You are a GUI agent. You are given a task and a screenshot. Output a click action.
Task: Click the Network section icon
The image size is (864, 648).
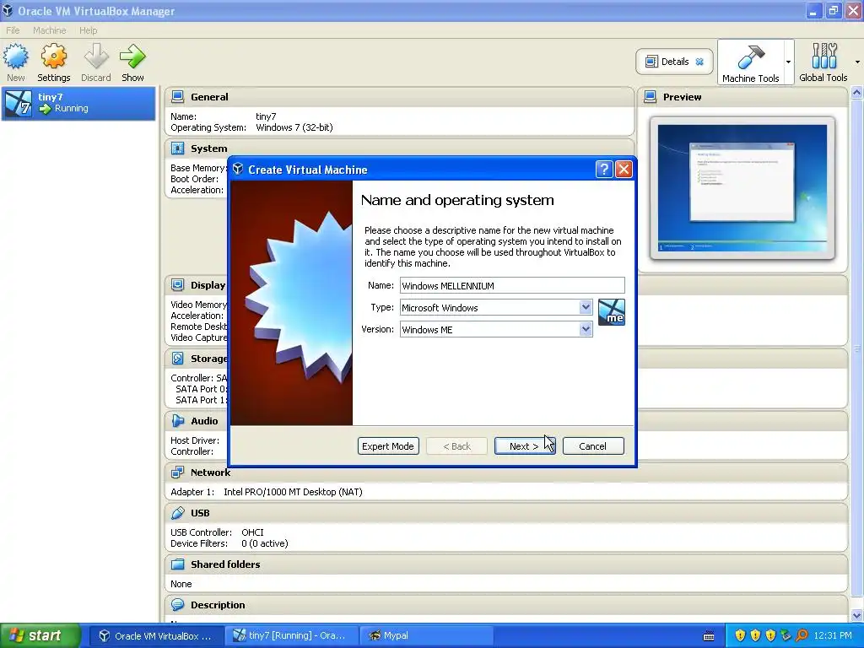(177, 472)
